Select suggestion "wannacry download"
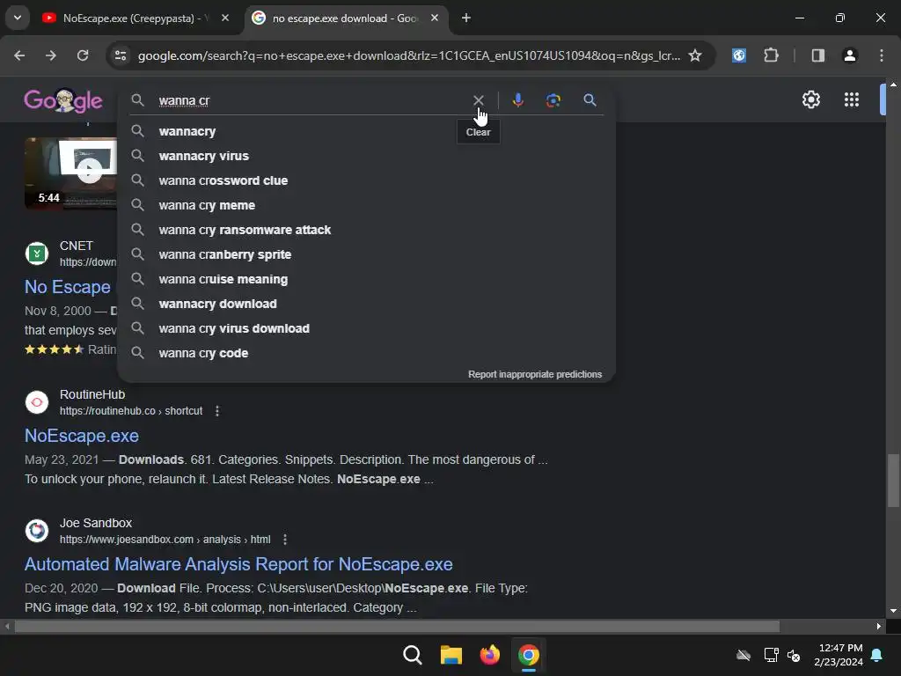 tap(366, 304)
